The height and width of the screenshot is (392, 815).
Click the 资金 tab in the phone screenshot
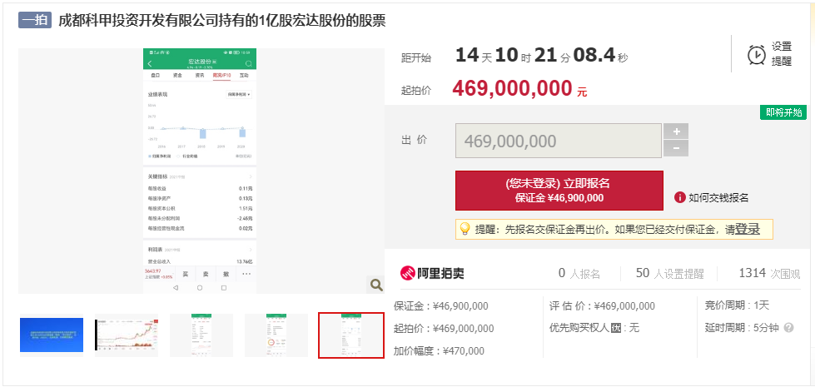click(177, 75)
